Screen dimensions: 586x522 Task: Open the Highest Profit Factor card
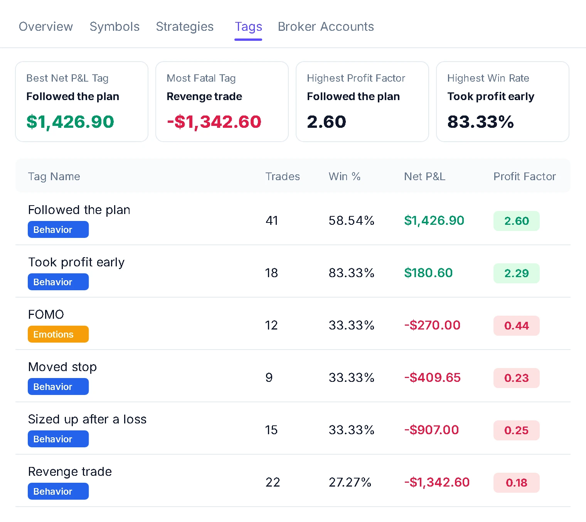[362, 102]
